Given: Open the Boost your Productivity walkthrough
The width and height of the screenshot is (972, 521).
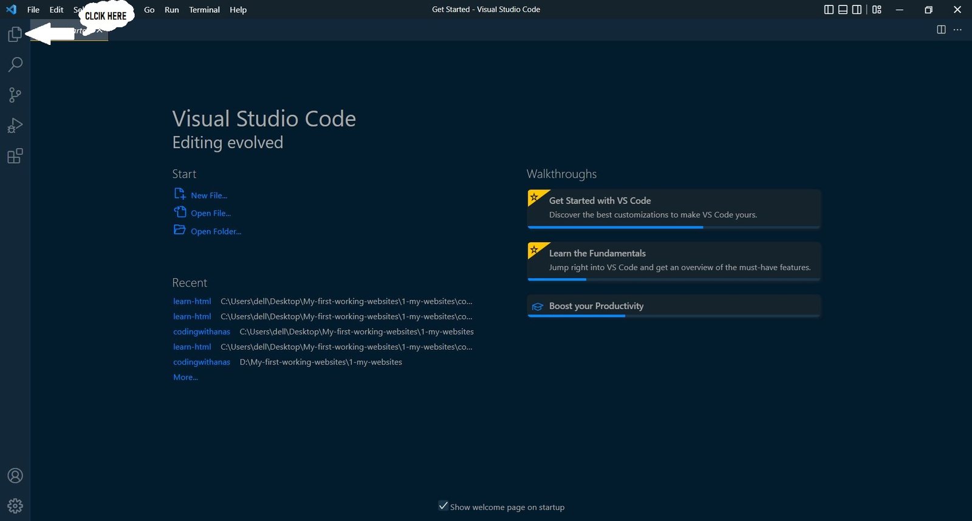Looking at the screenshot, I should point(674,306).
